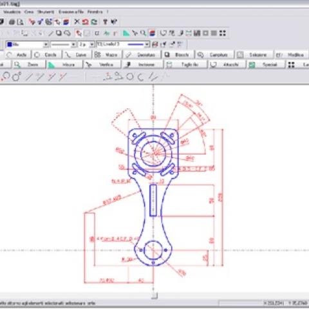The width and height of the screenshot is (309, 309).
Task: Click the blue rectangular slot in rod
Action: [x=153, y=200]
